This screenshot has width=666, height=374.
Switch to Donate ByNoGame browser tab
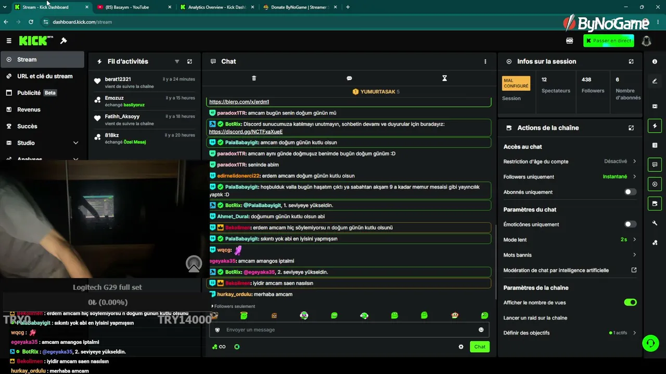click(300, 7)
